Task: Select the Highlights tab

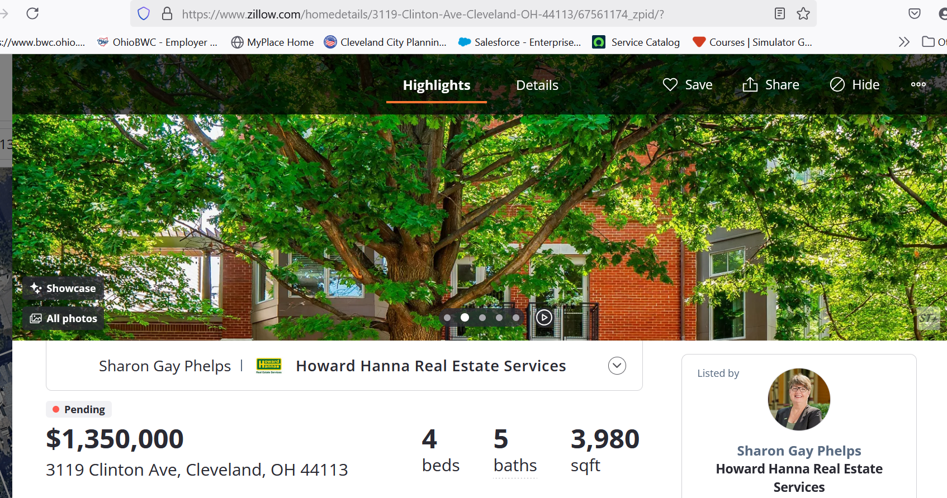Action: pyautogui.click(x=437, y=85)
